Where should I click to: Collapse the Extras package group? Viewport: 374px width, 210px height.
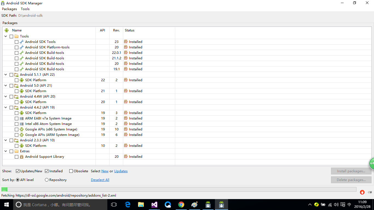pyautogui.click(x=6, y=151)
